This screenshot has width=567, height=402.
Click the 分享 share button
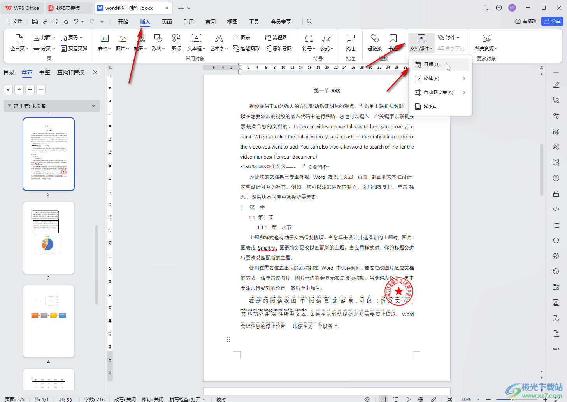(x=552, y=21)
